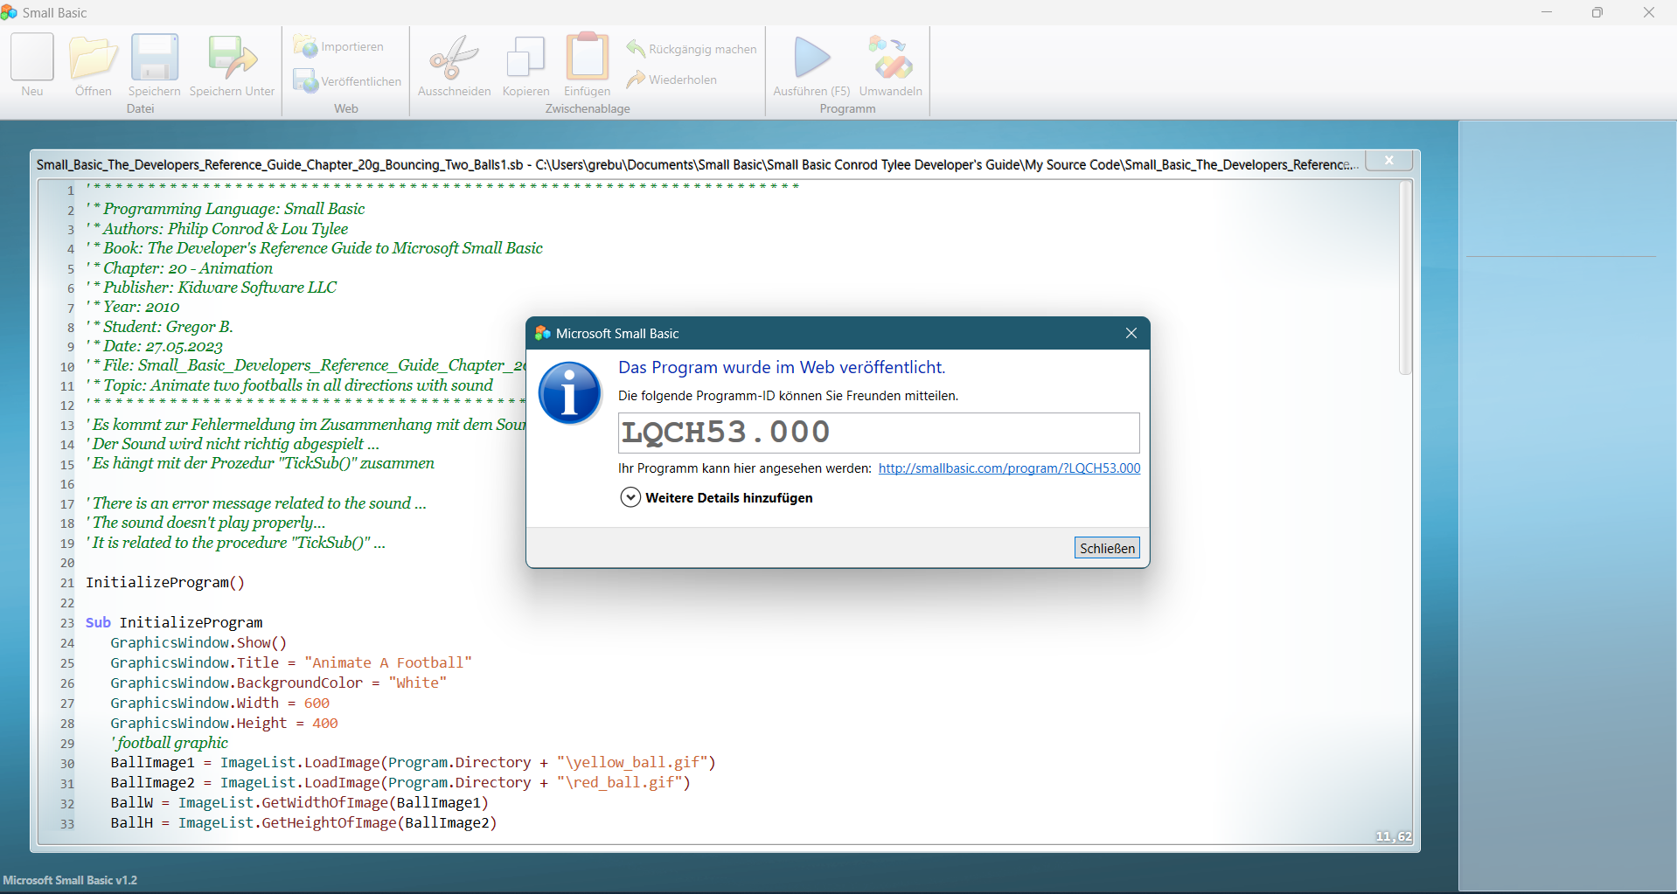This screenshot has height=894, width=1677.
Task: Click BallW GetWidthOfImage line
Action: pyautogui.click(x=299, y=802)
